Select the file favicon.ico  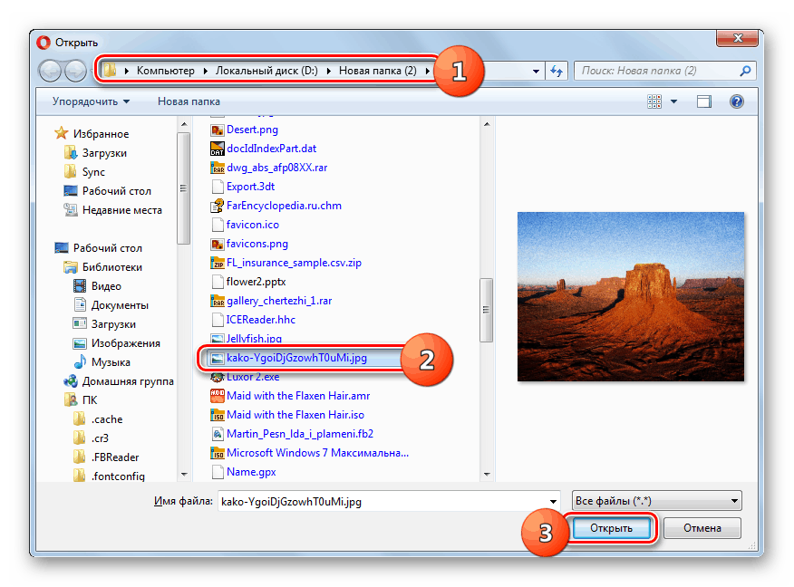pyautogui.click(x=253, y=225)
